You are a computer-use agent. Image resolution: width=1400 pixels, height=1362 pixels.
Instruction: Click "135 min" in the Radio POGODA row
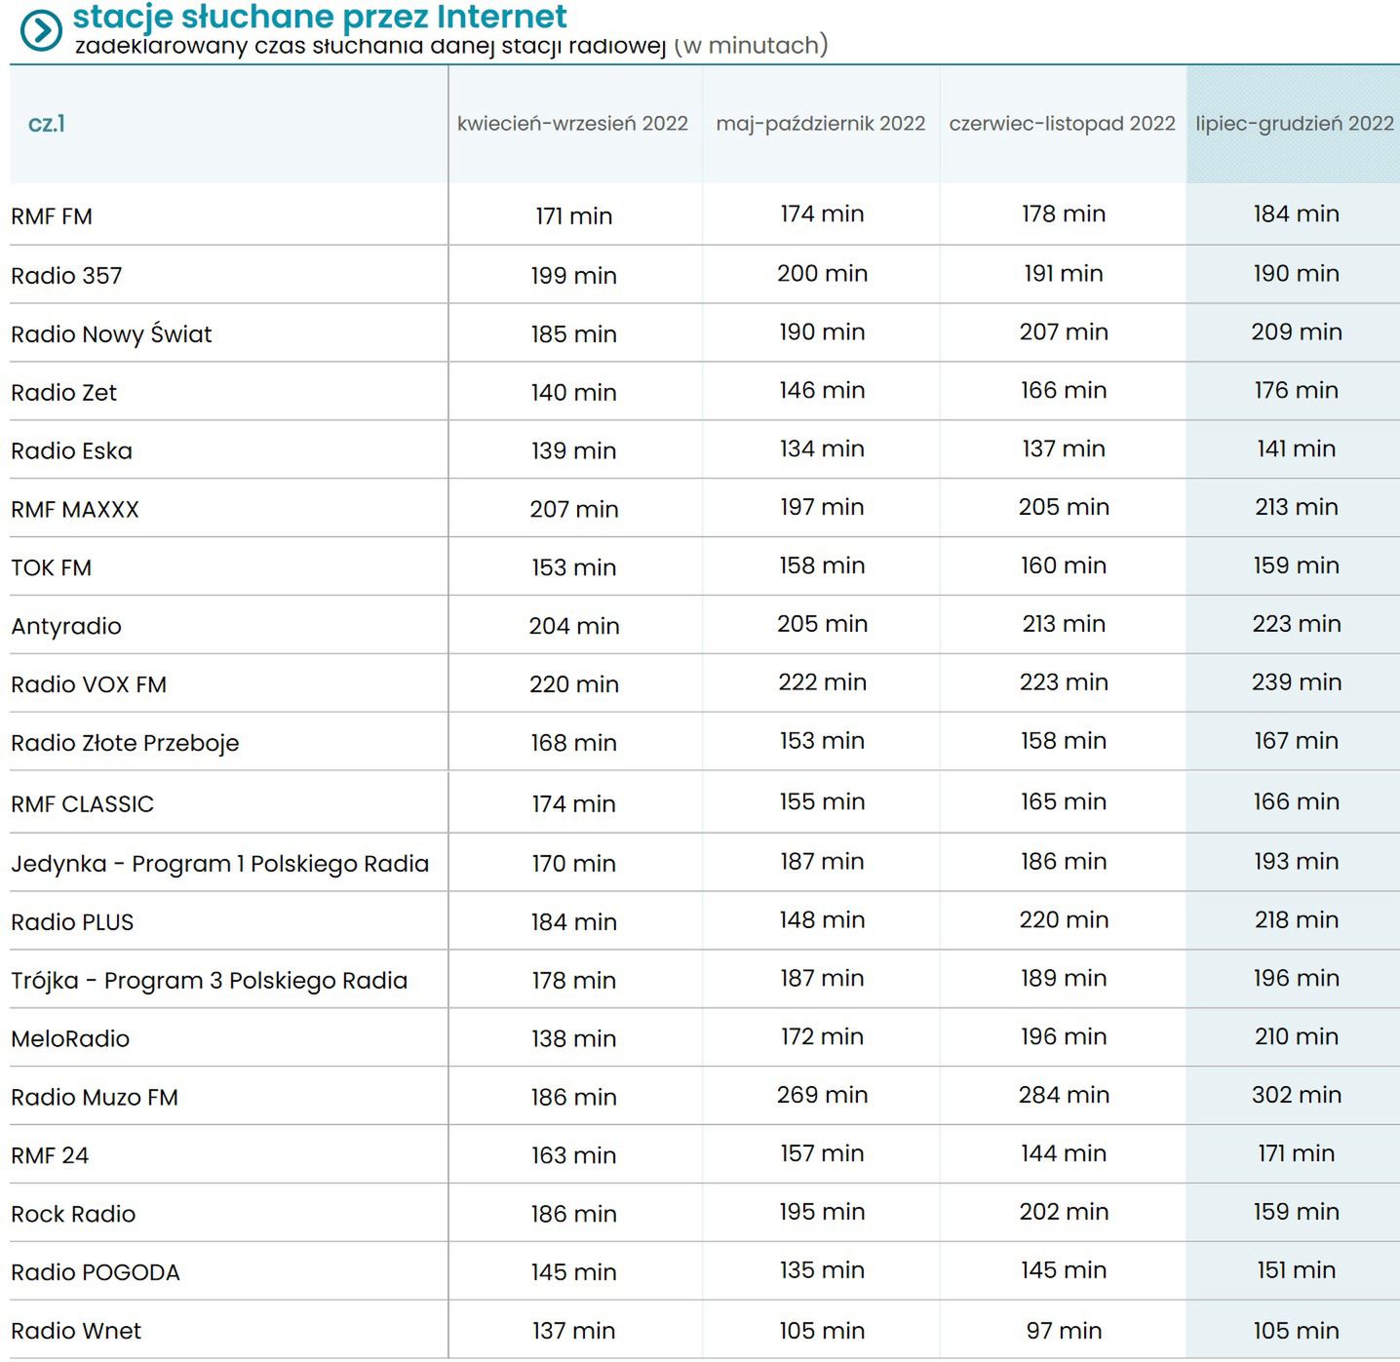point(822,1271)
